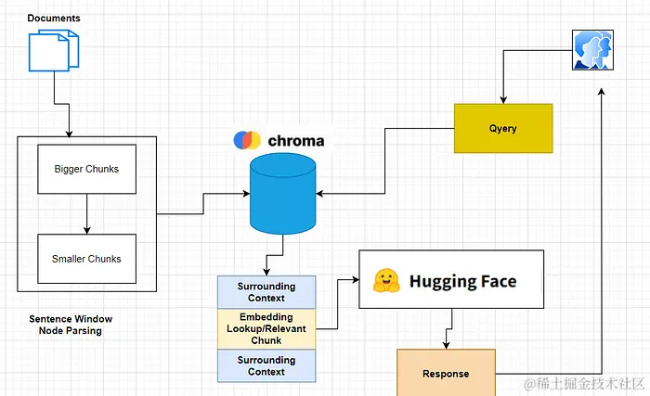The height and width of the screenshot is (396, 650).
Task: Click the chroma tri-color logo
Action: click(247, 140)
